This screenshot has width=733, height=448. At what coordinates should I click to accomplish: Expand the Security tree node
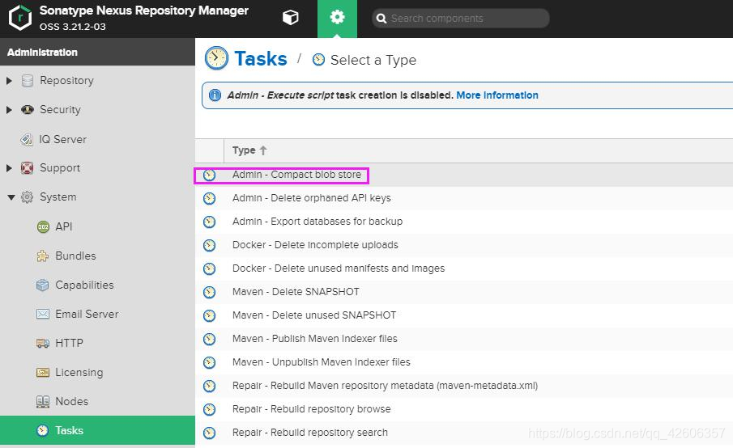9,110
